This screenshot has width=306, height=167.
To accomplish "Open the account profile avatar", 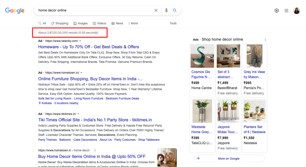I will coord(296,11).
